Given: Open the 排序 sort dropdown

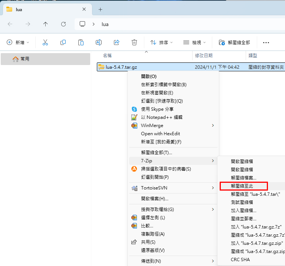Looking at the screenshot, I should pyautogui.click(x=161, y=42).
